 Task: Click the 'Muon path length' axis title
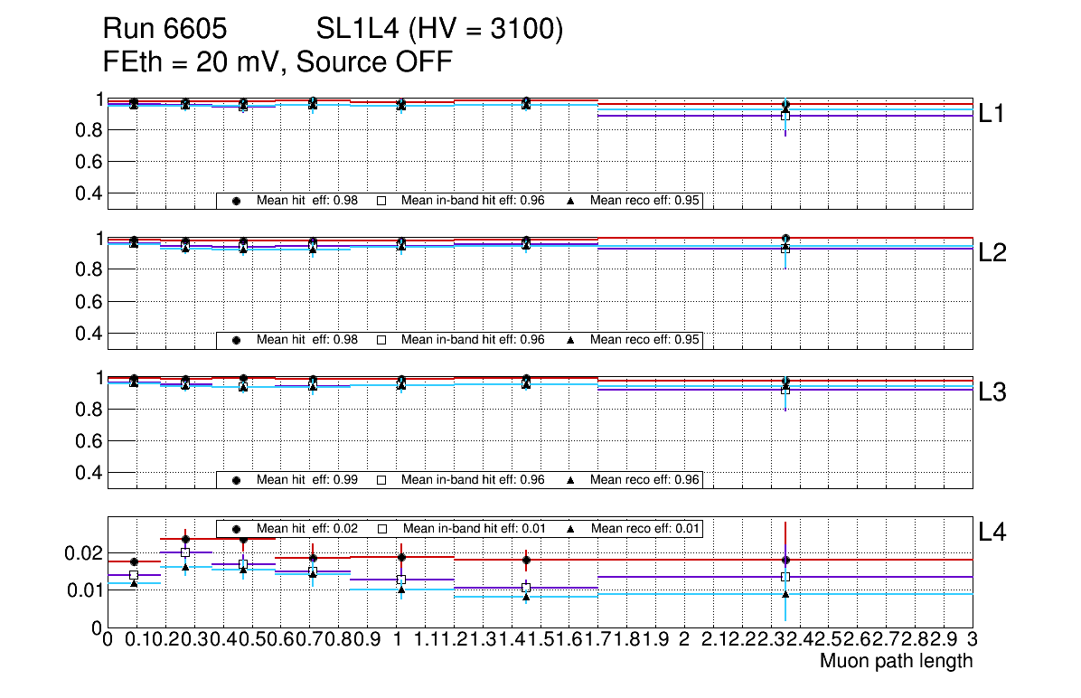pyautogui.click(x=896, y=661)
